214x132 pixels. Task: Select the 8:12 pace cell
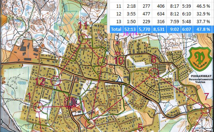174,14
